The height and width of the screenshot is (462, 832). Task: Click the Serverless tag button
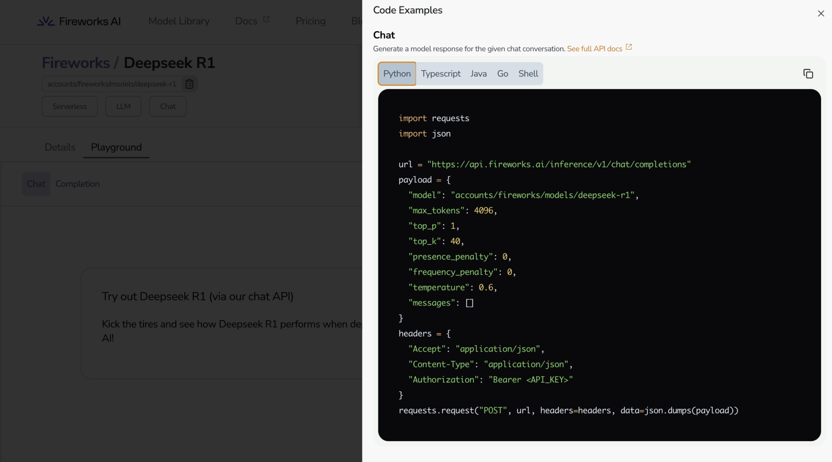[69, 107]
